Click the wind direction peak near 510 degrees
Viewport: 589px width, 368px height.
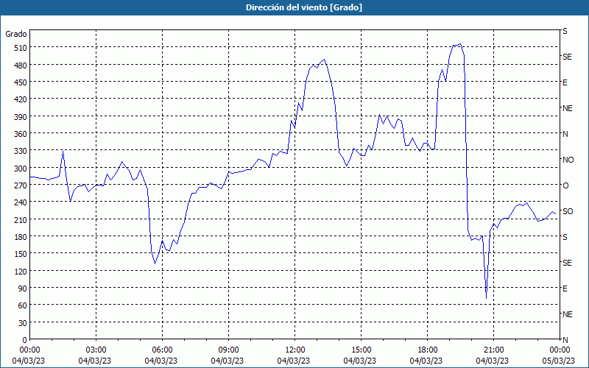460,44
